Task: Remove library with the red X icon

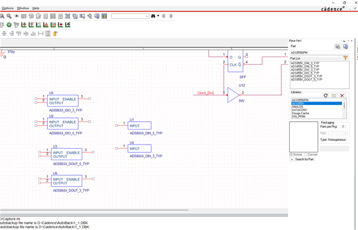Action: click(x=342, y=95)
